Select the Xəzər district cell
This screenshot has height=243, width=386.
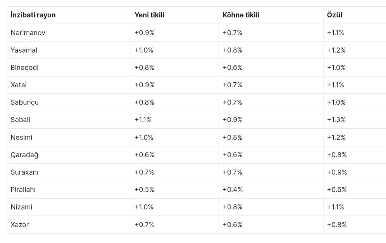[x=20, y=225]
